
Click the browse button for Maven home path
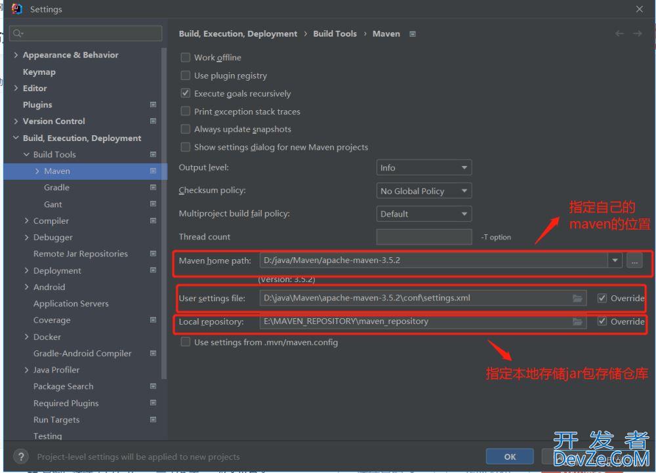coord(634,260)
